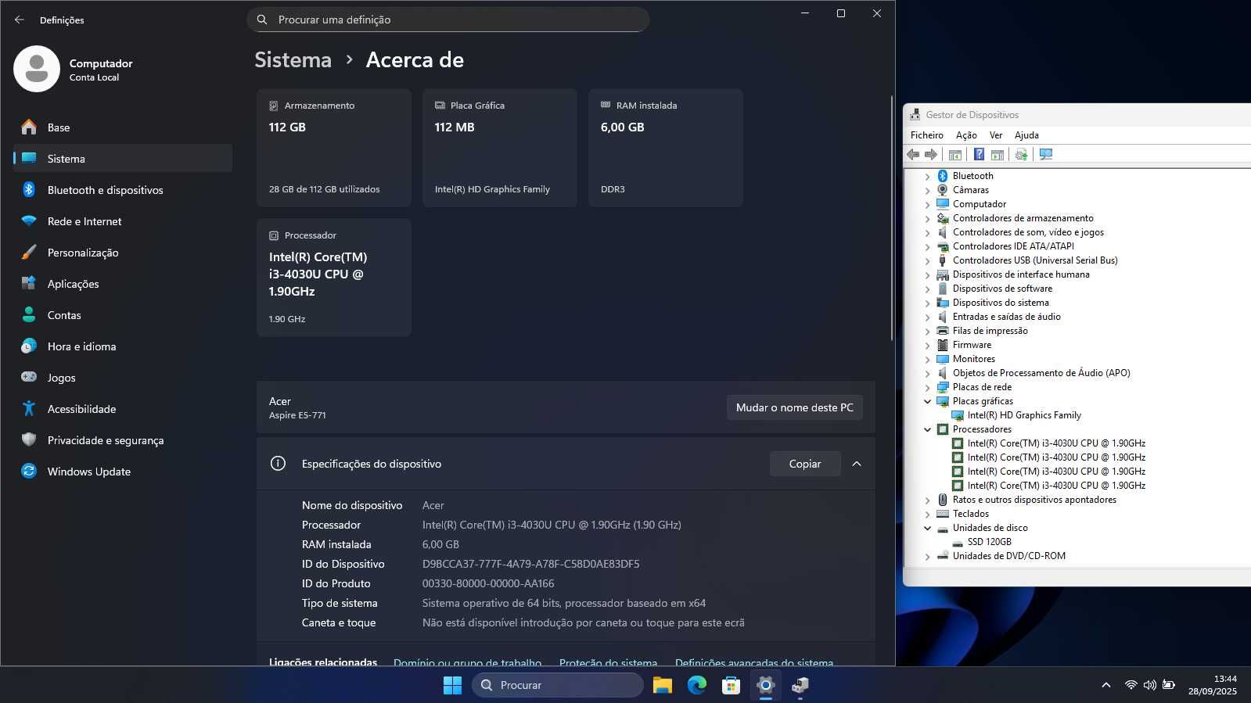Click the Forward arrow in Gestor de Dispositivos toolbar

tap(931, 155)
